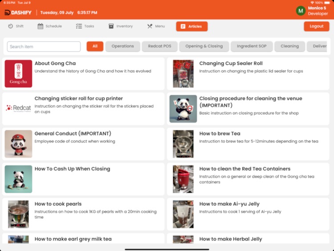Select the Articles tab label
The image size is (334, 251).
click(195, 26)
